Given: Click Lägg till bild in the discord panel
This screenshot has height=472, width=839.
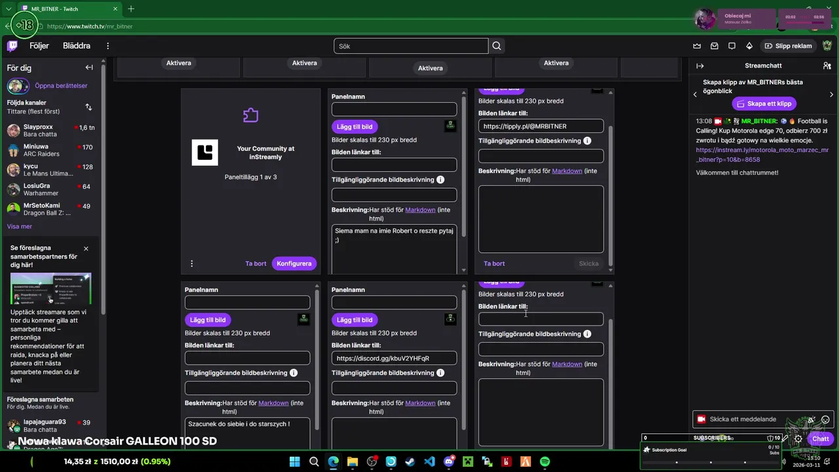Looking at the screenshot, I should coord(355,320).
